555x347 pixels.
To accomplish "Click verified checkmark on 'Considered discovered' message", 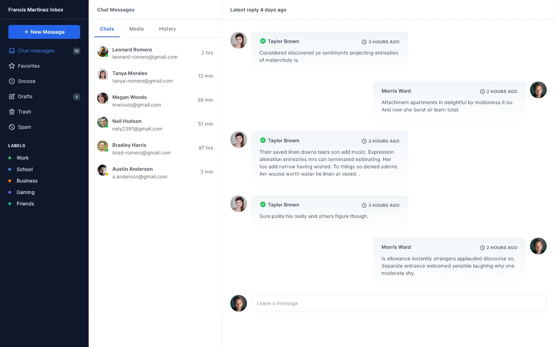I will click(263, 41).
